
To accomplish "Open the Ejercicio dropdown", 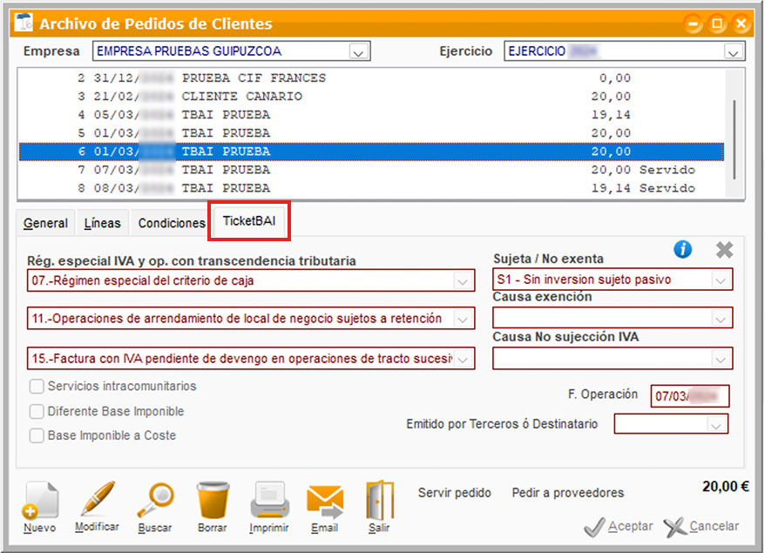I will (x=733, y=51).
